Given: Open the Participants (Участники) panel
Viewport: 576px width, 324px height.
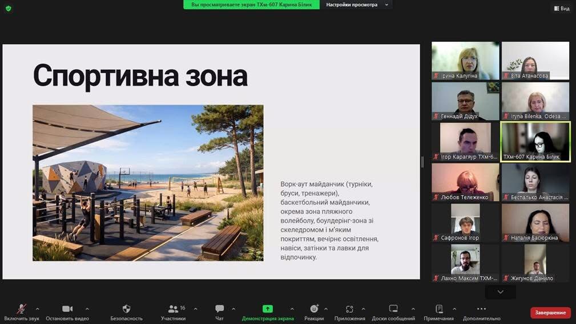Looking at the screenshot, I should coord(174,309).
